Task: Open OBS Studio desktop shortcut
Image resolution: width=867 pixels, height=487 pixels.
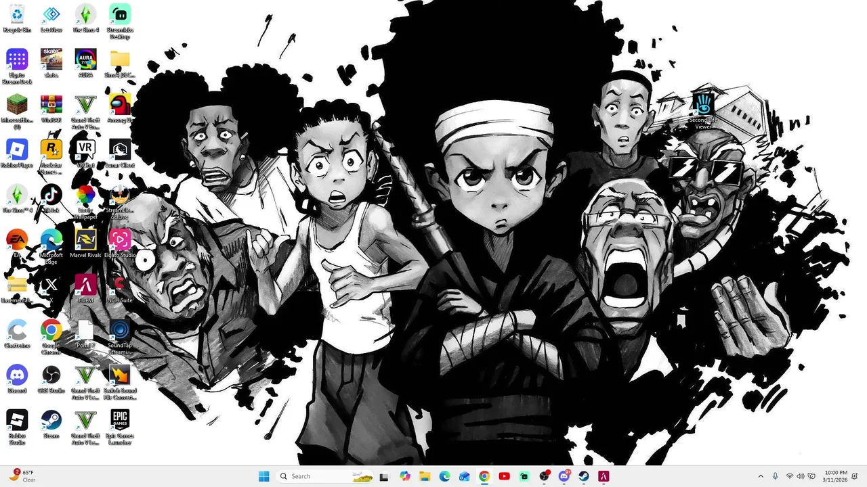Action: (x=51, y=379)
